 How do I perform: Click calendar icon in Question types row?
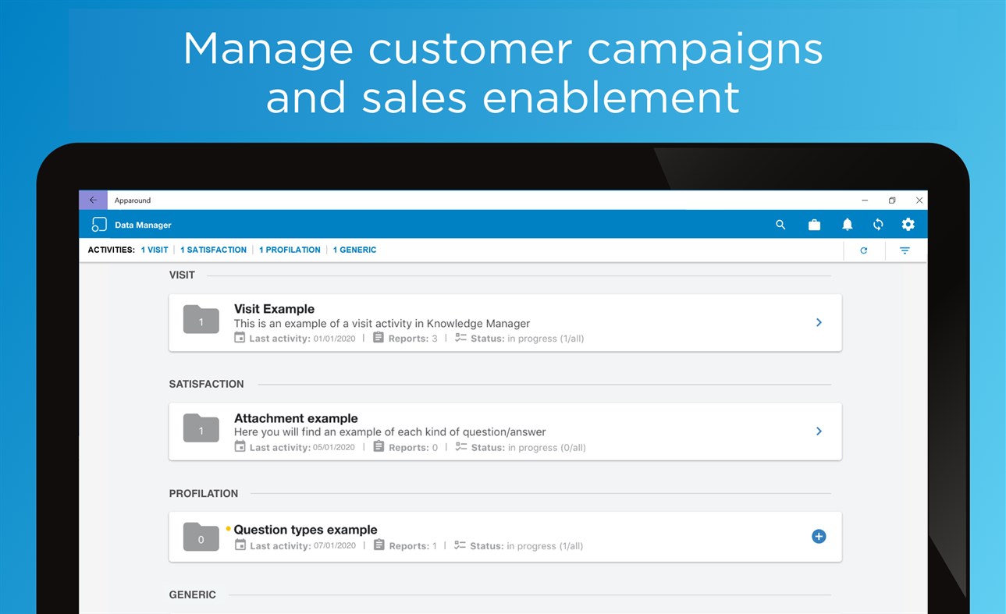240,545
